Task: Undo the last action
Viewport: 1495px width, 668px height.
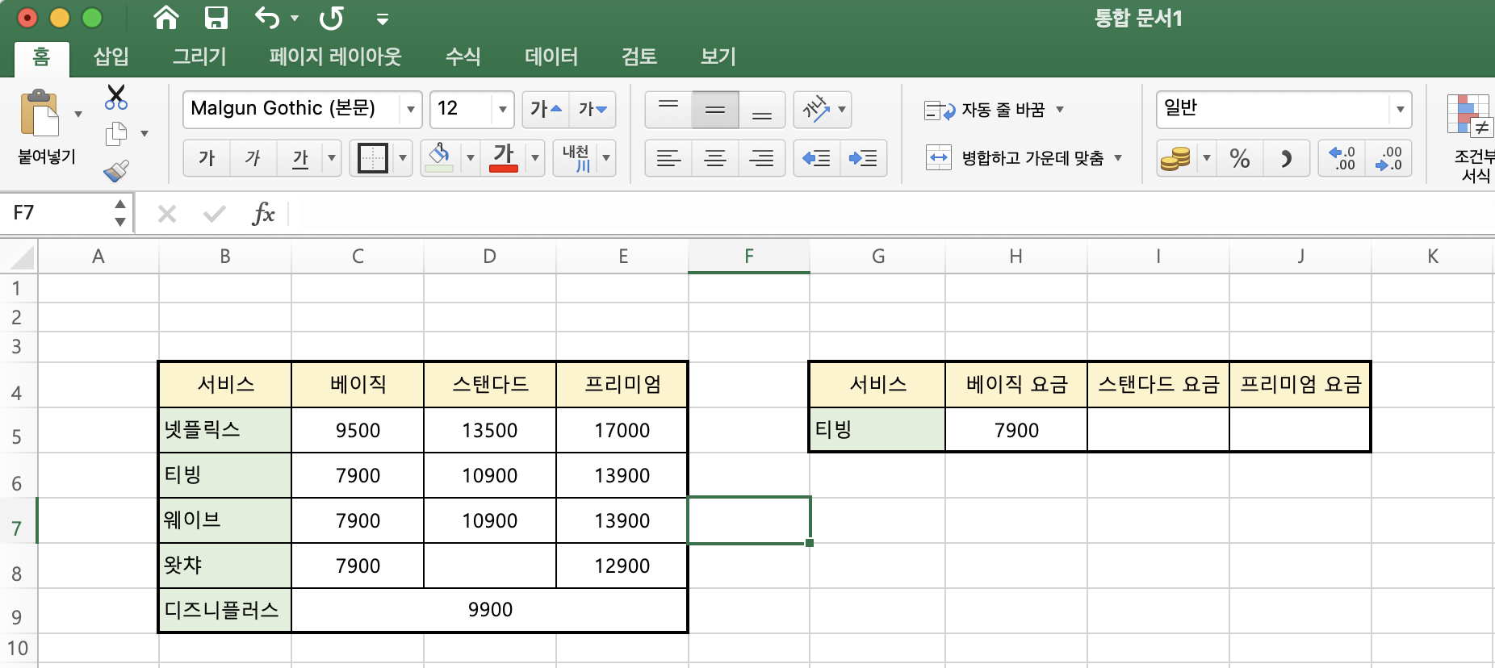Action: 267,18
